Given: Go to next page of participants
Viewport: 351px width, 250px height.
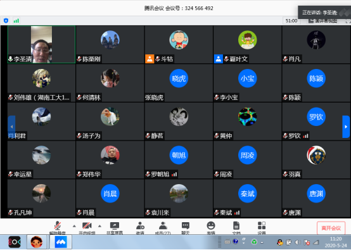Looking at the screenshot, I should click(346, 127).
